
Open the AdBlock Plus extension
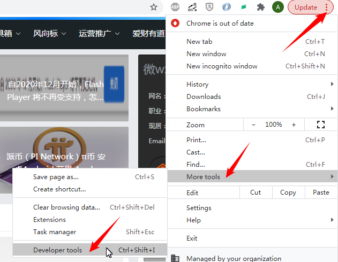(x=175, y=7)
